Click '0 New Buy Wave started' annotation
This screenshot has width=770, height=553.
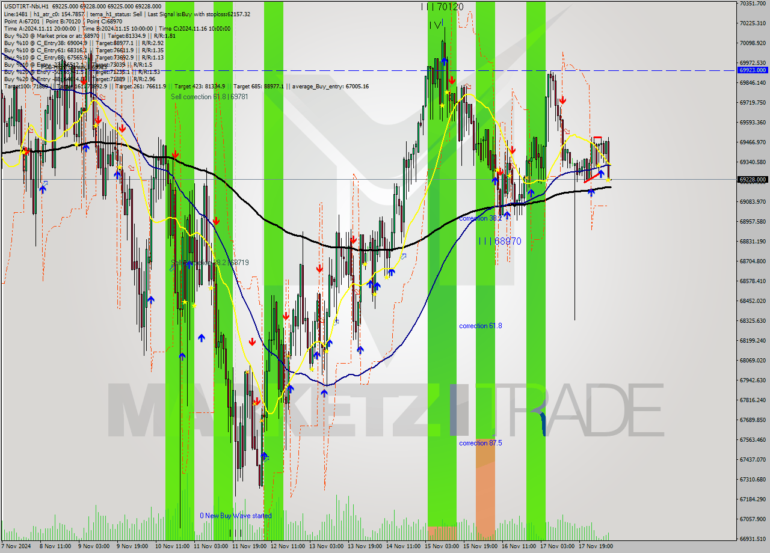pos(236,516)
